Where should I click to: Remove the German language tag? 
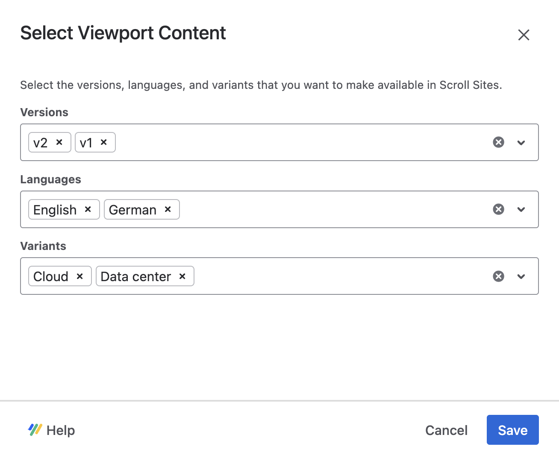pyautogui.click(x=167, y=209)
